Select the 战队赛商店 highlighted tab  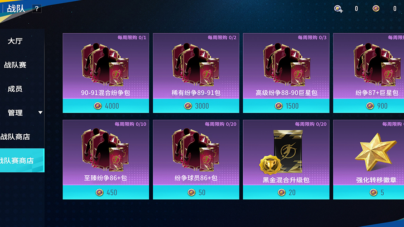(22, 160)
